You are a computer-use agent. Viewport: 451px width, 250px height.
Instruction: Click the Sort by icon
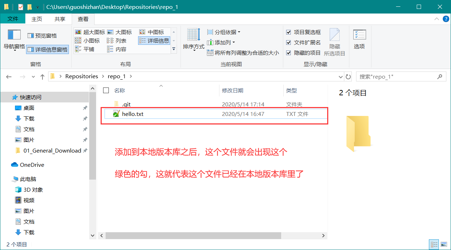pos(194,36)
